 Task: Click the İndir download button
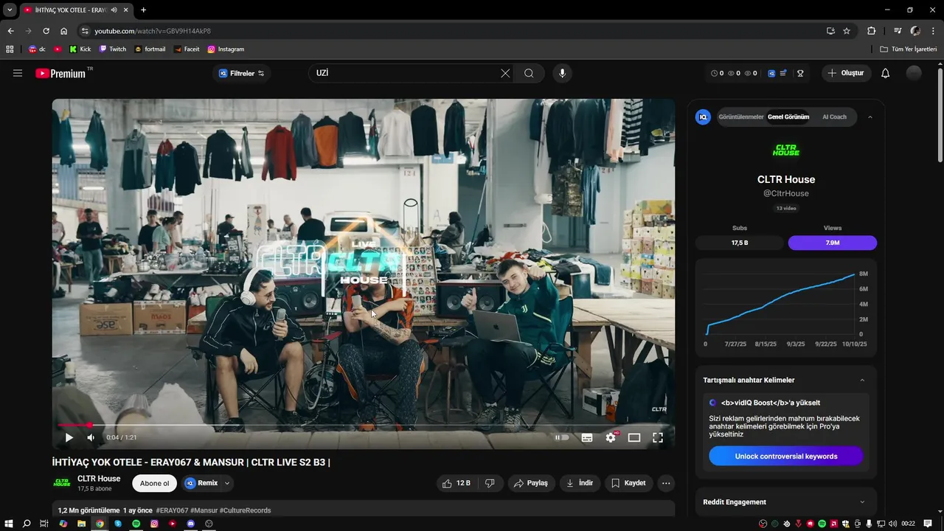tap(580, 483)
